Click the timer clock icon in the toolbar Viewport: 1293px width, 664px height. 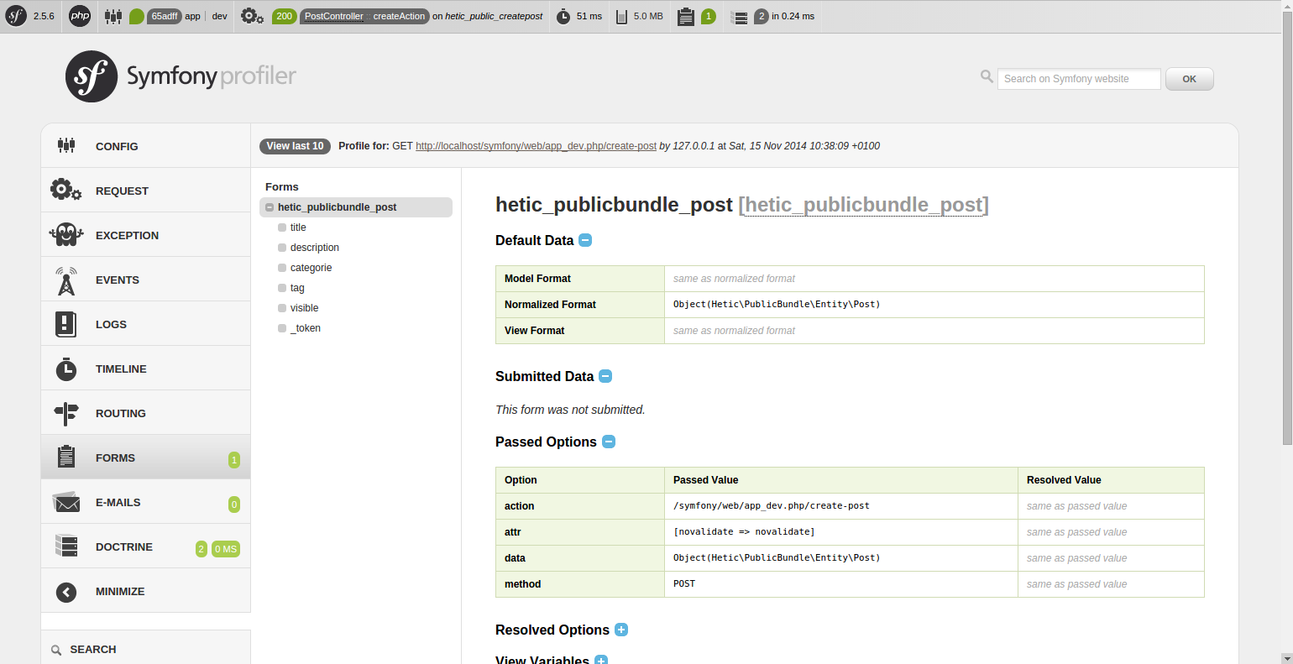click(563, 16)
